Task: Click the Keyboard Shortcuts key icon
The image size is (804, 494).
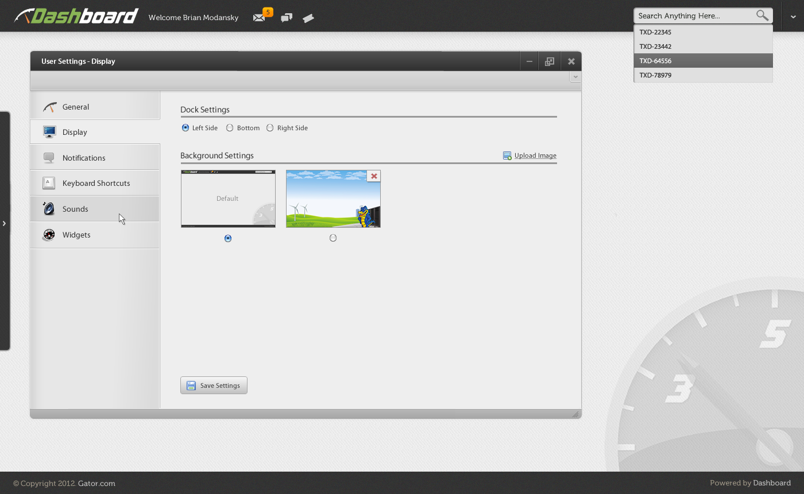Action: 49,183
